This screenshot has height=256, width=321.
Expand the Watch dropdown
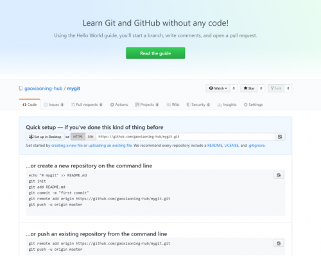[218, 89]
